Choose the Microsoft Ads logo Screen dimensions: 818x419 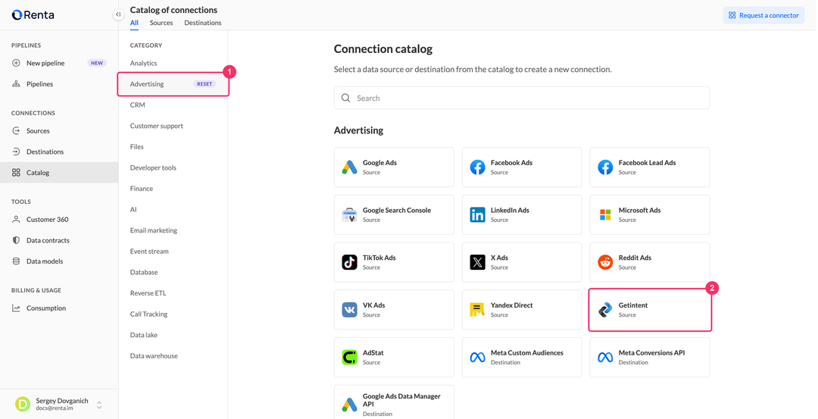click(605, 214)
